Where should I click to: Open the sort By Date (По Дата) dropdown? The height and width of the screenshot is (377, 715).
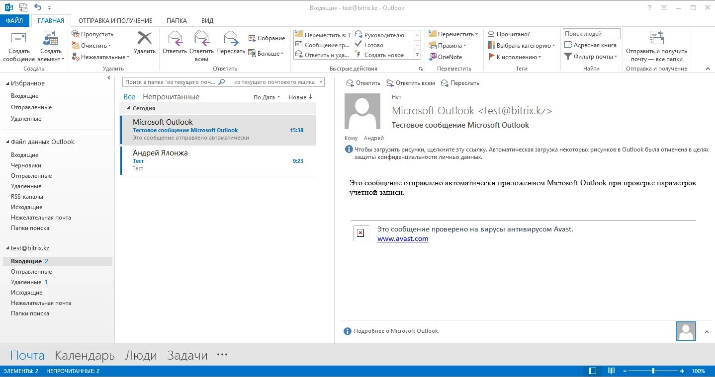(267, 97)
